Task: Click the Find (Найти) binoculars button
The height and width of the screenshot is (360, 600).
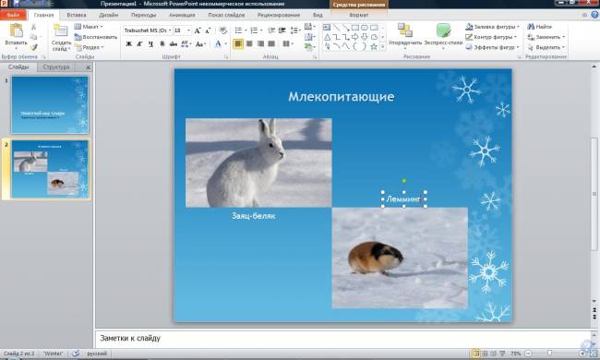Action: [x=540, y=27]
